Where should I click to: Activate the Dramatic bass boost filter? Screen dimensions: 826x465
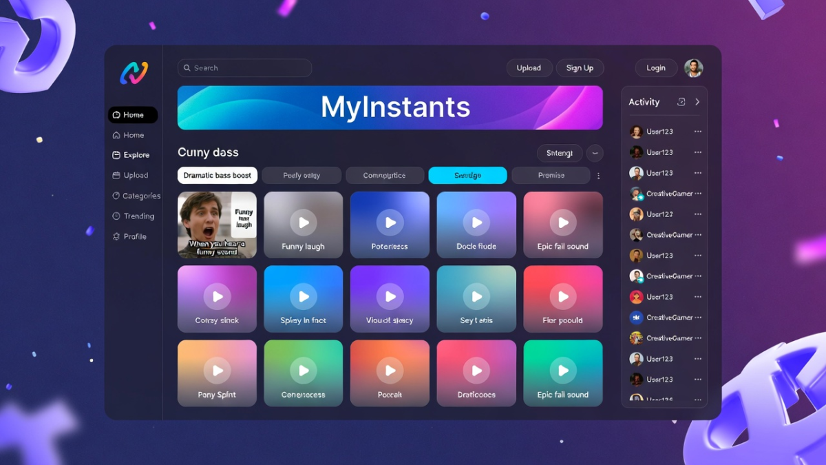click(x=217, y=175)
